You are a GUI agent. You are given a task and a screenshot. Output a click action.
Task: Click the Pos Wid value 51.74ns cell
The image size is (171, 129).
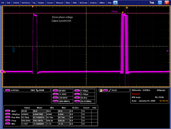pyautogui.click(x=27, y=117)
